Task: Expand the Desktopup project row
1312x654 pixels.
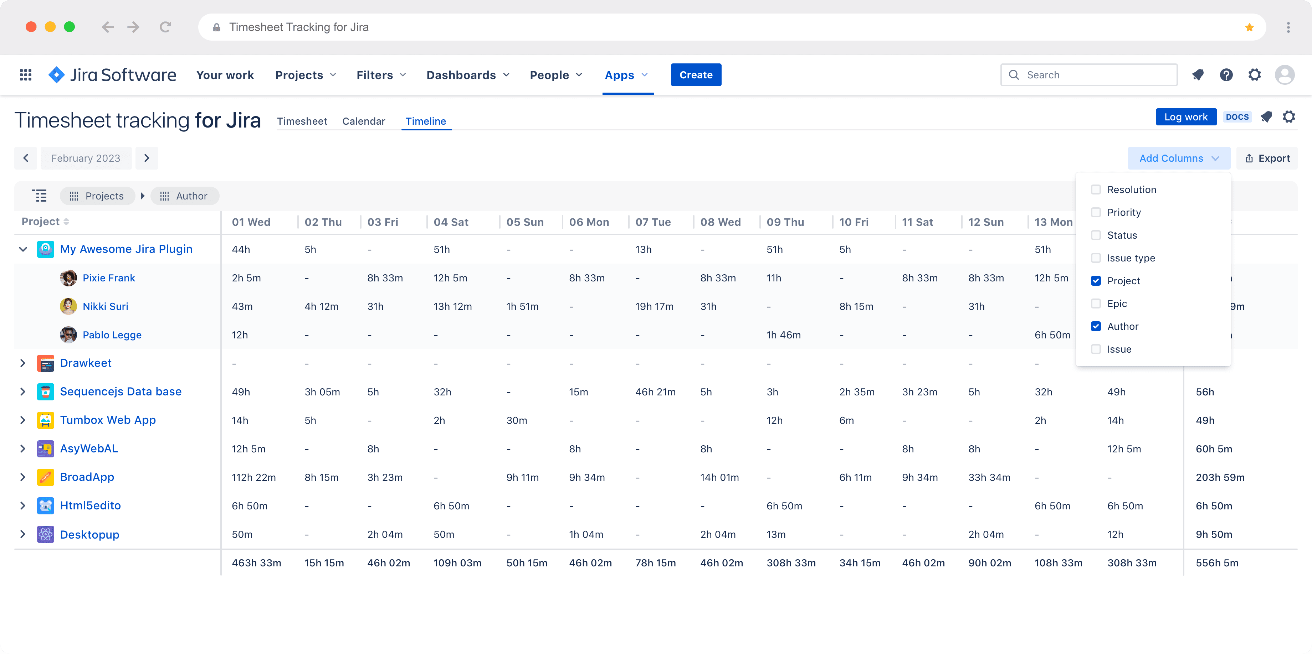Action: pyautogui.click(x=23, y=534)
